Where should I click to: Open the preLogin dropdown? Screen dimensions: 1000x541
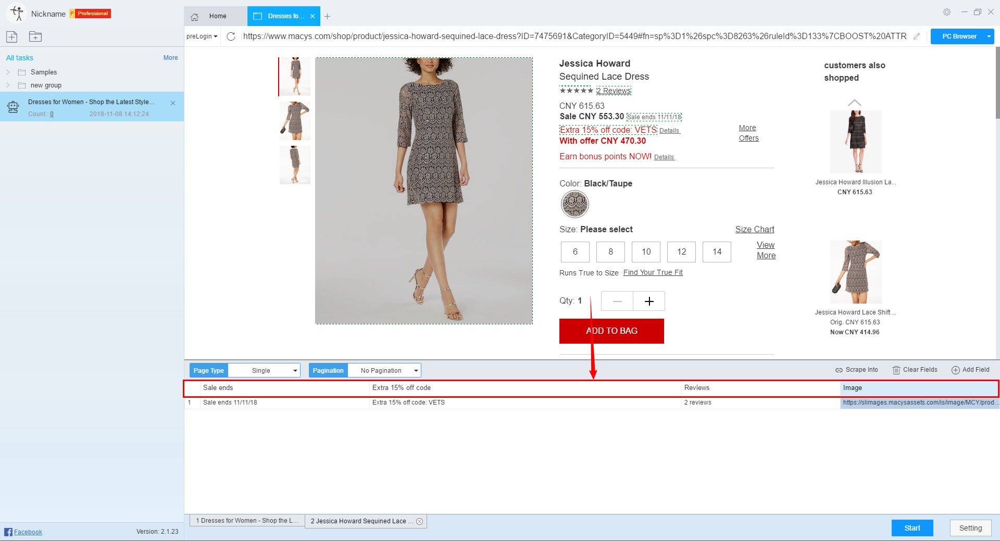click(x=202, y=36)
